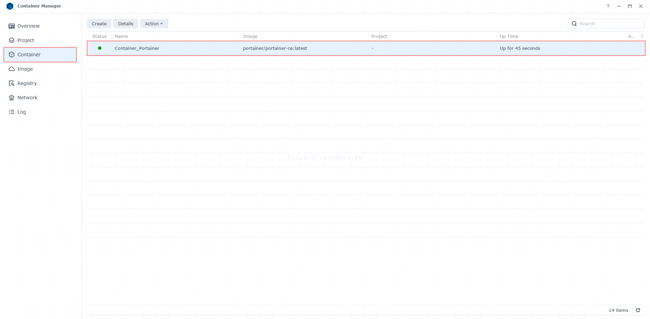This screenshot has width=650, height=319.
Task: Open the Overview section icon
Action: pos(12,26)
